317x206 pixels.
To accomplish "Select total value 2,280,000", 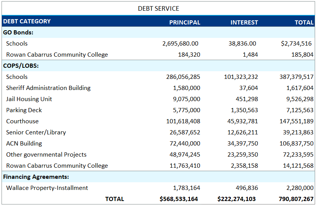I will pos(300,188).
